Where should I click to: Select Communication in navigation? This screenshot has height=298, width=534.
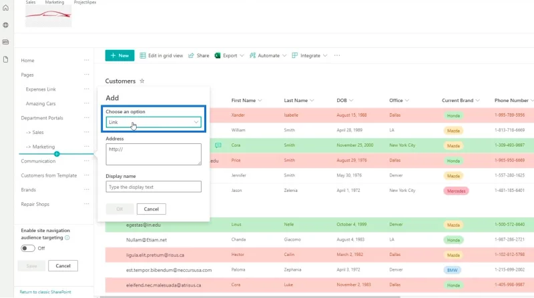[38, 161]
